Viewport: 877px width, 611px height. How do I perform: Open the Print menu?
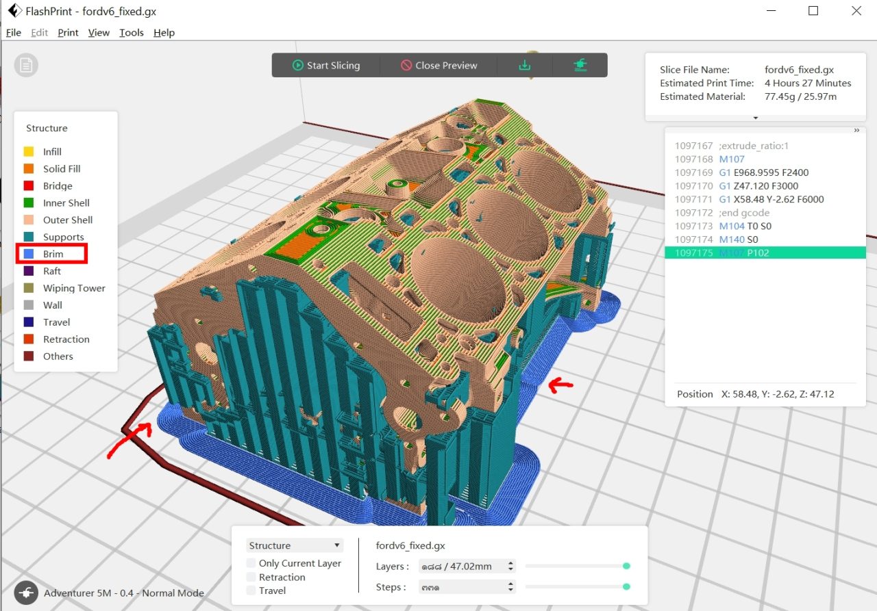coord(68,32)
